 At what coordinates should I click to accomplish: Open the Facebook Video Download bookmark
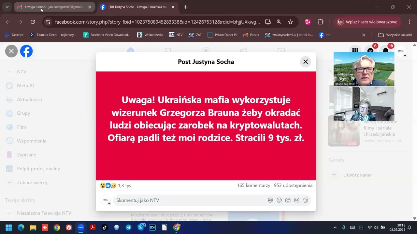point(107,35)
